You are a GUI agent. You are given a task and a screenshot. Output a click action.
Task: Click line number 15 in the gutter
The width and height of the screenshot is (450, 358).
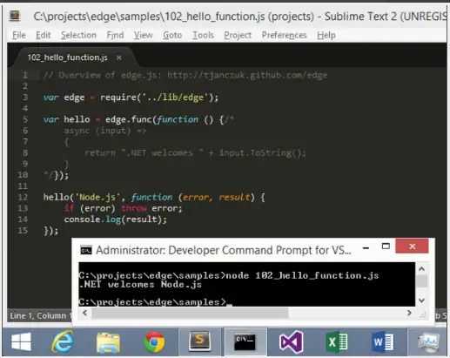23,231
